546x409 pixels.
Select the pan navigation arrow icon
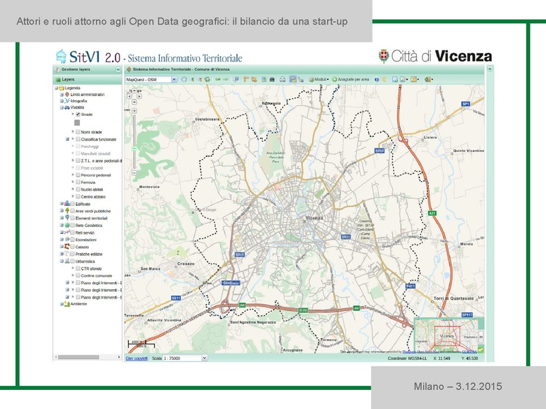point(184,78)
